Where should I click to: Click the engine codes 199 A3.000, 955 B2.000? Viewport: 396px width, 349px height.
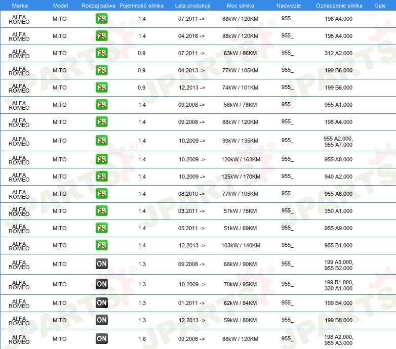pos(338,265)
